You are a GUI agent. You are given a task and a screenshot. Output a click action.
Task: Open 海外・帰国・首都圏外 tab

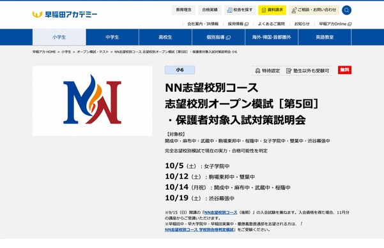coord(272,37)
